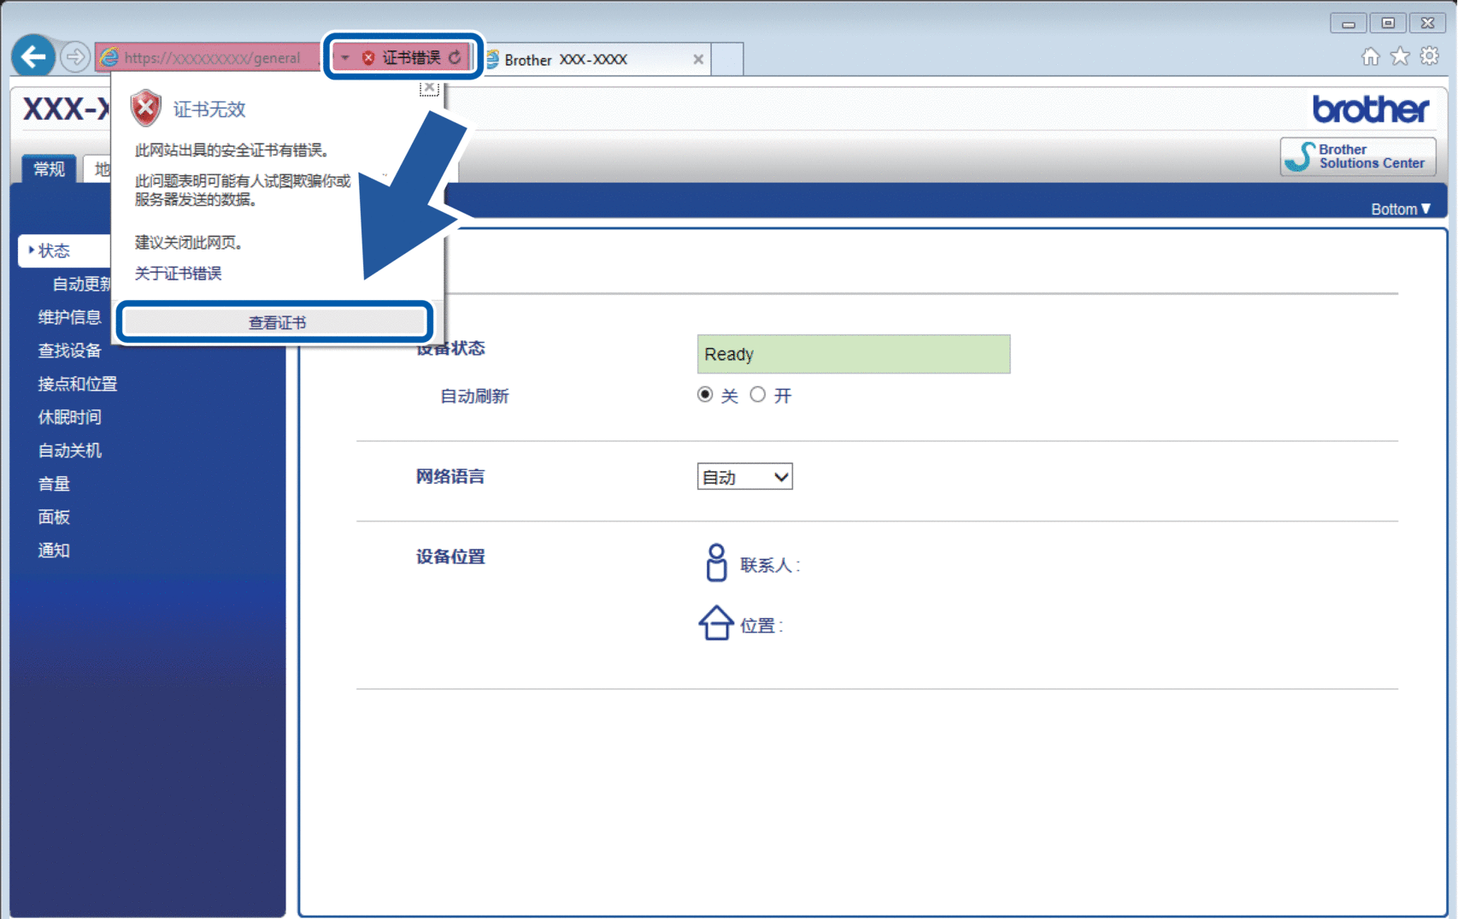Open the browser home page icon
Screen dimensions: 1458x919
pos(1370,56)
